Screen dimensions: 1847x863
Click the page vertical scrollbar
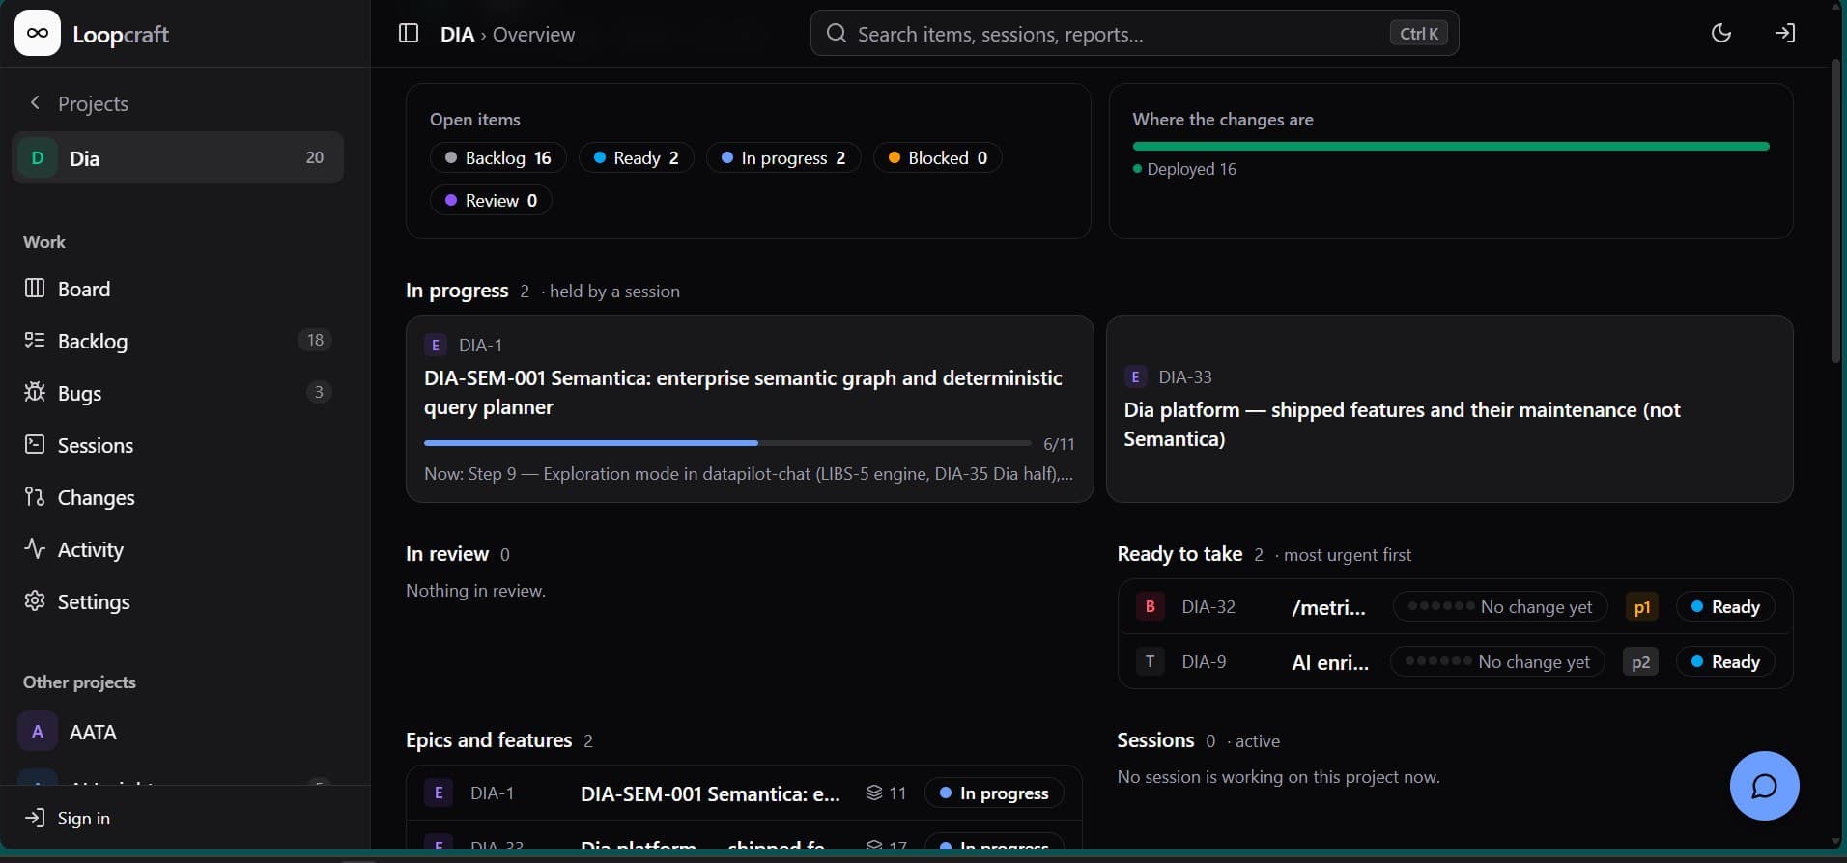tap(1836, 212)
